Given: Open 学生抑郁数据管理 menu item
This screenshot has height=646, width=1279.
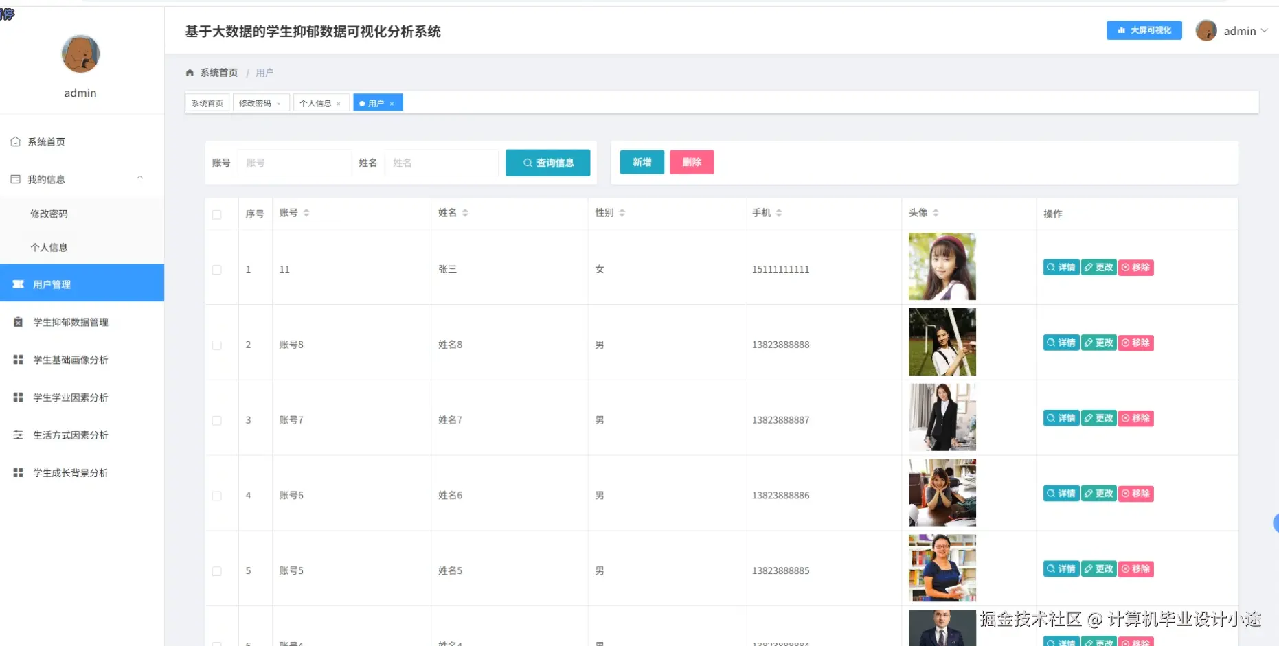Looking at the screenshot, I should [82, 322].
